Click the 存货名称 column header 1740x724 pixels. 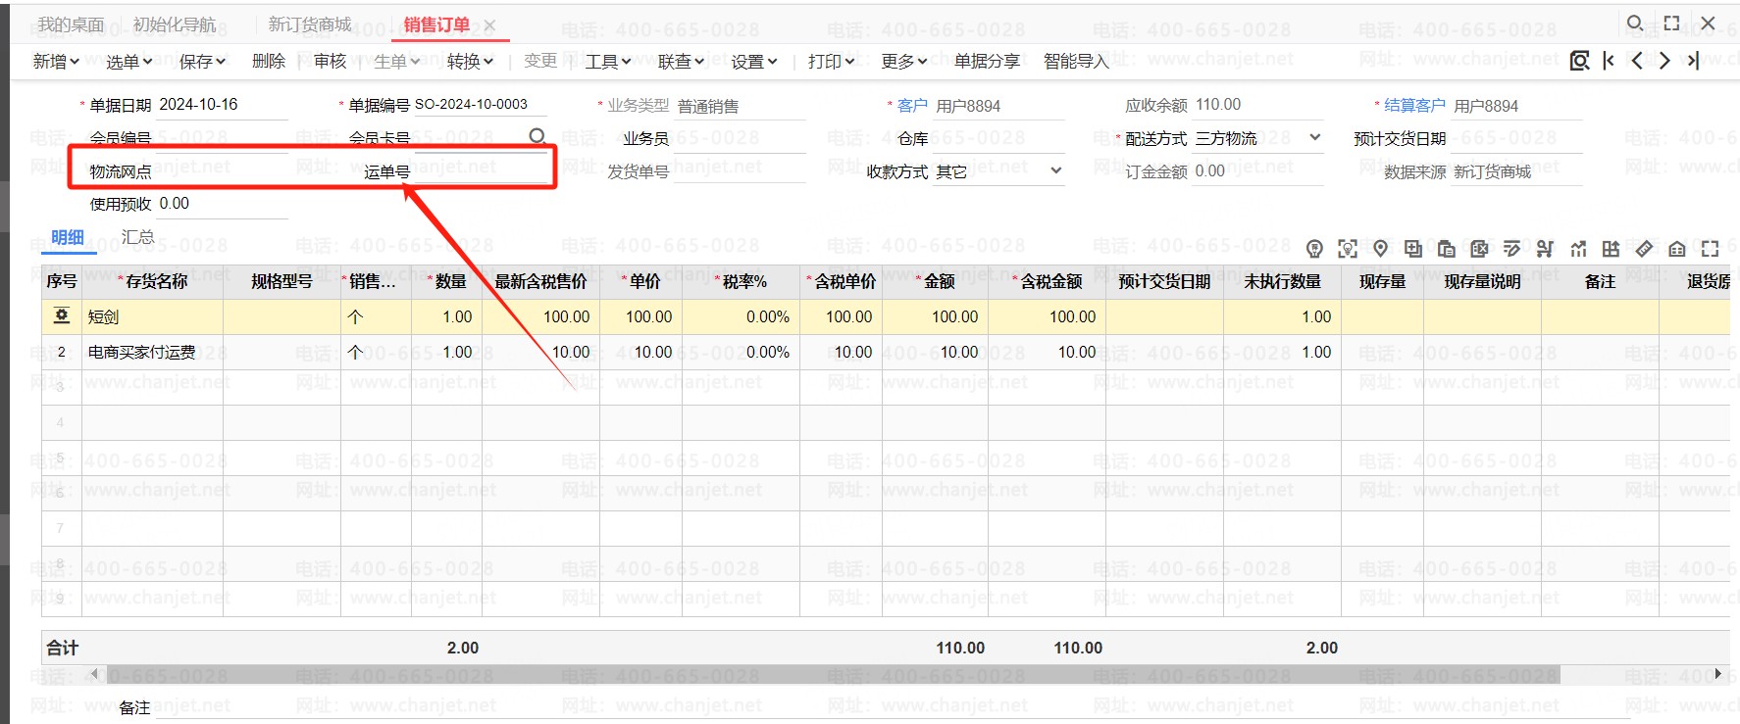click(152, 281)
